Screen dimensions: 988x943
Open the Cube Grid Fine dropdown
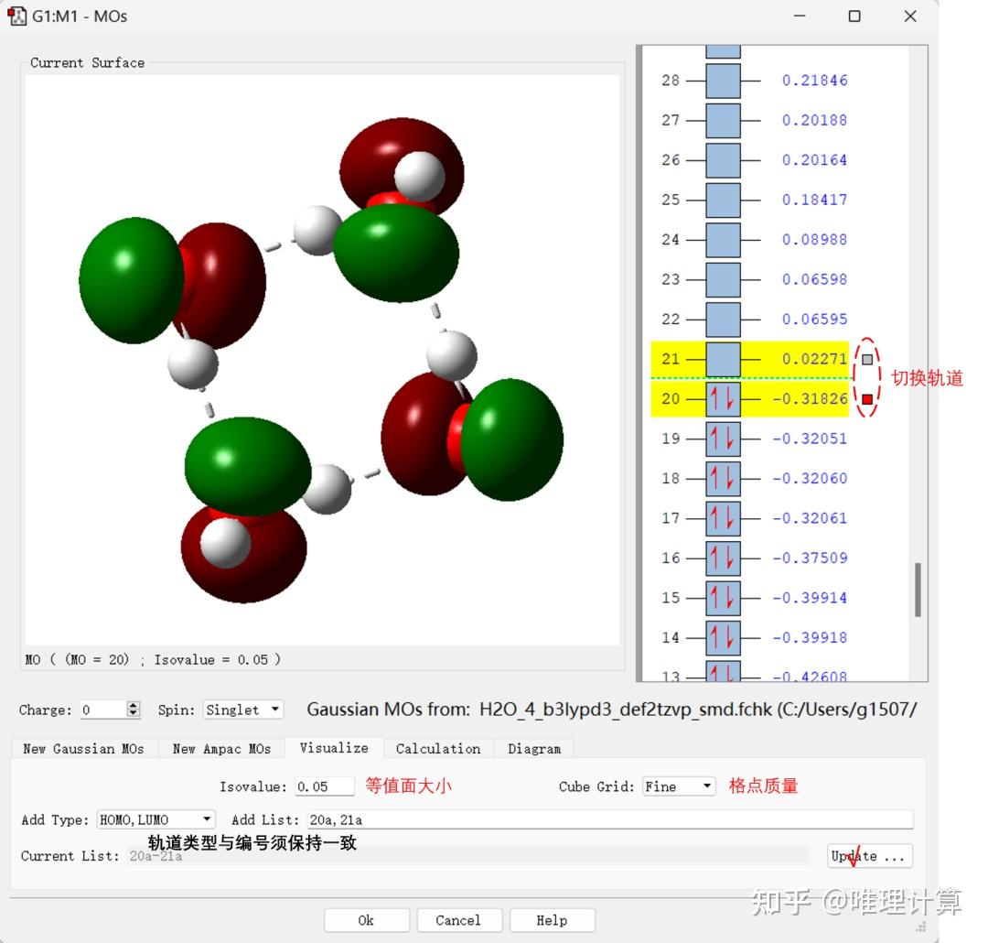point(678,786)
